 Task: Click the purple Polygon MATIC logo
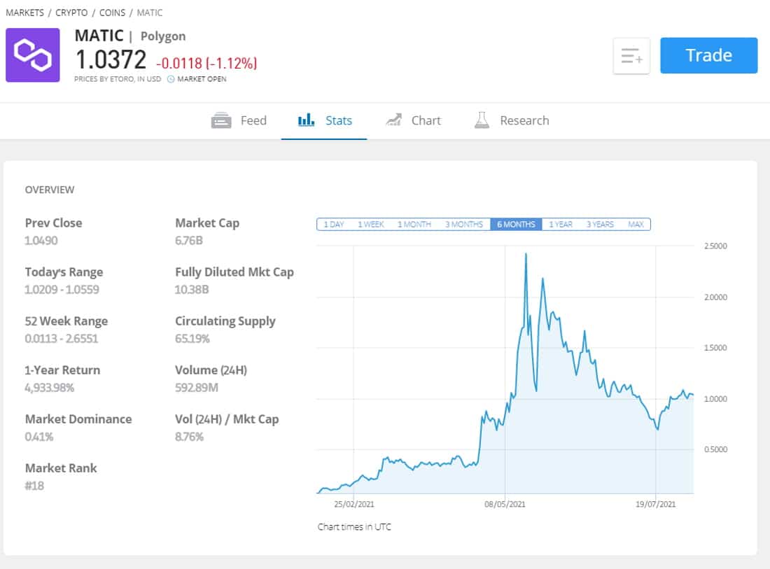coord(32,55)
